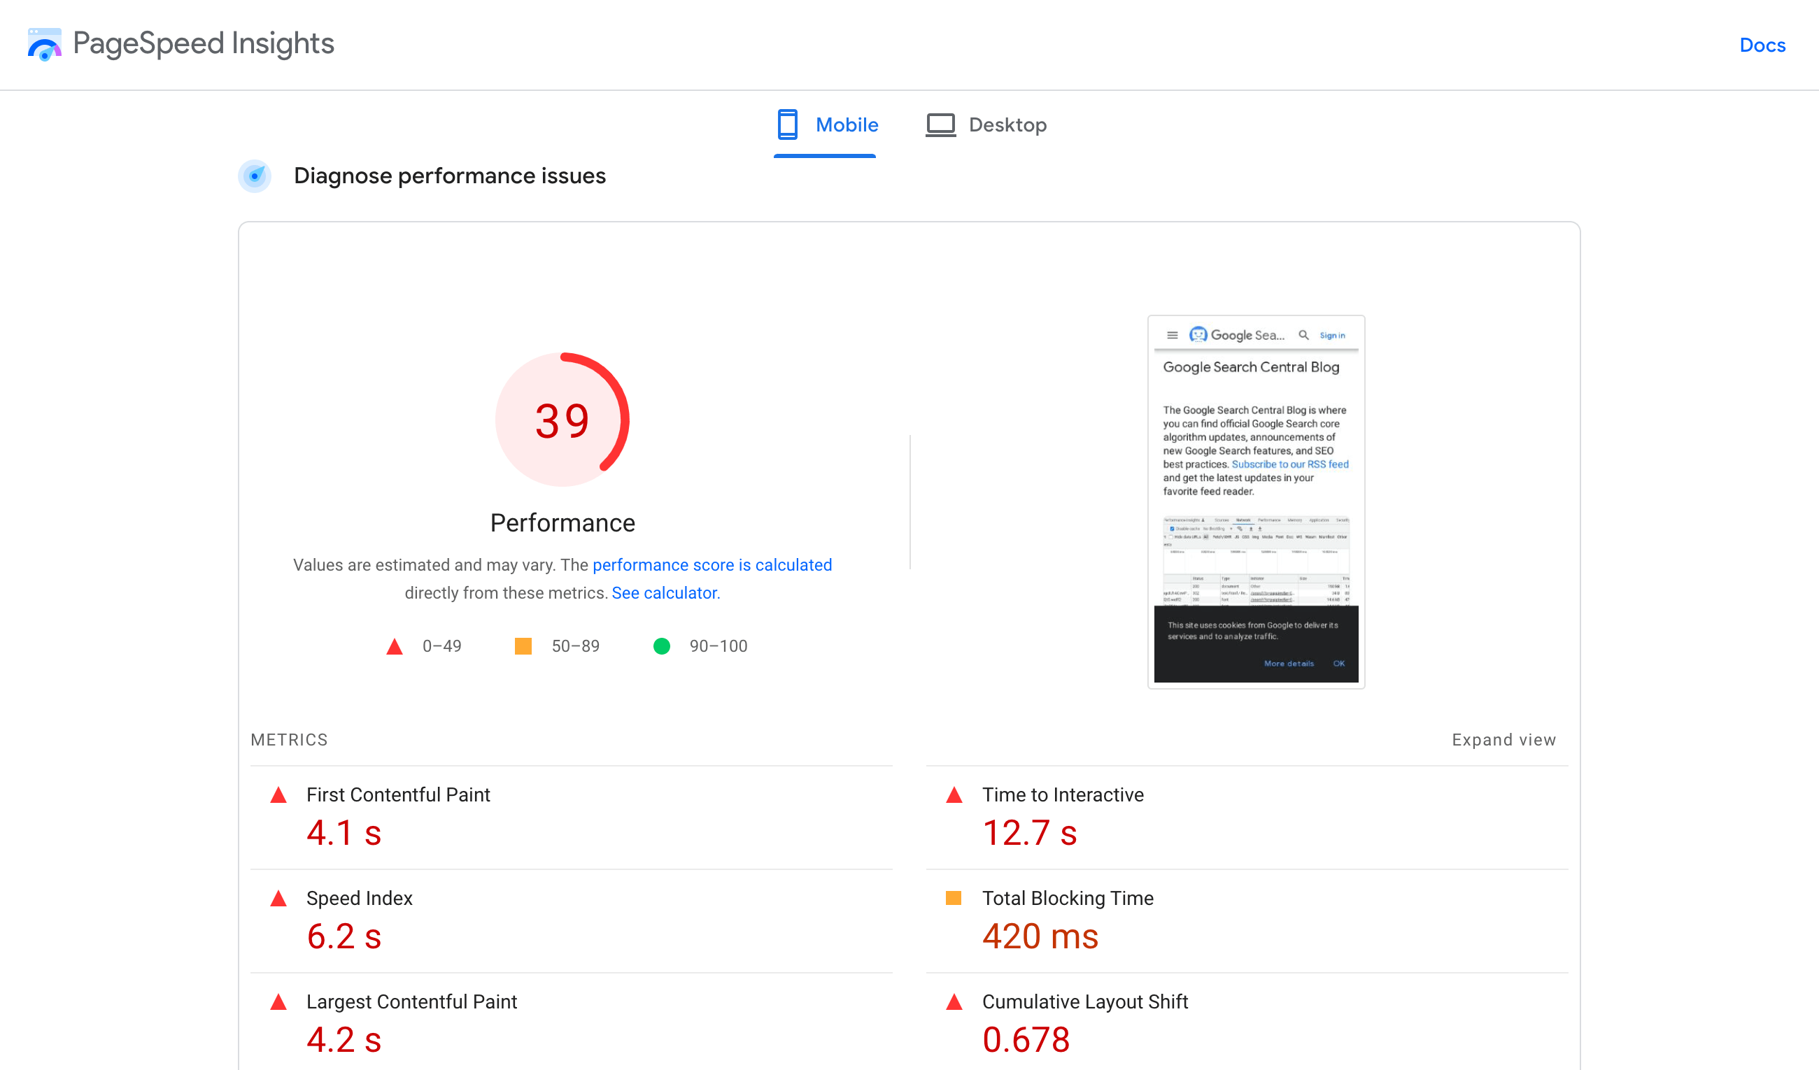Click the performance diagnose icon
This screenshot has height=1070, width=1819.
click(255, 176)
